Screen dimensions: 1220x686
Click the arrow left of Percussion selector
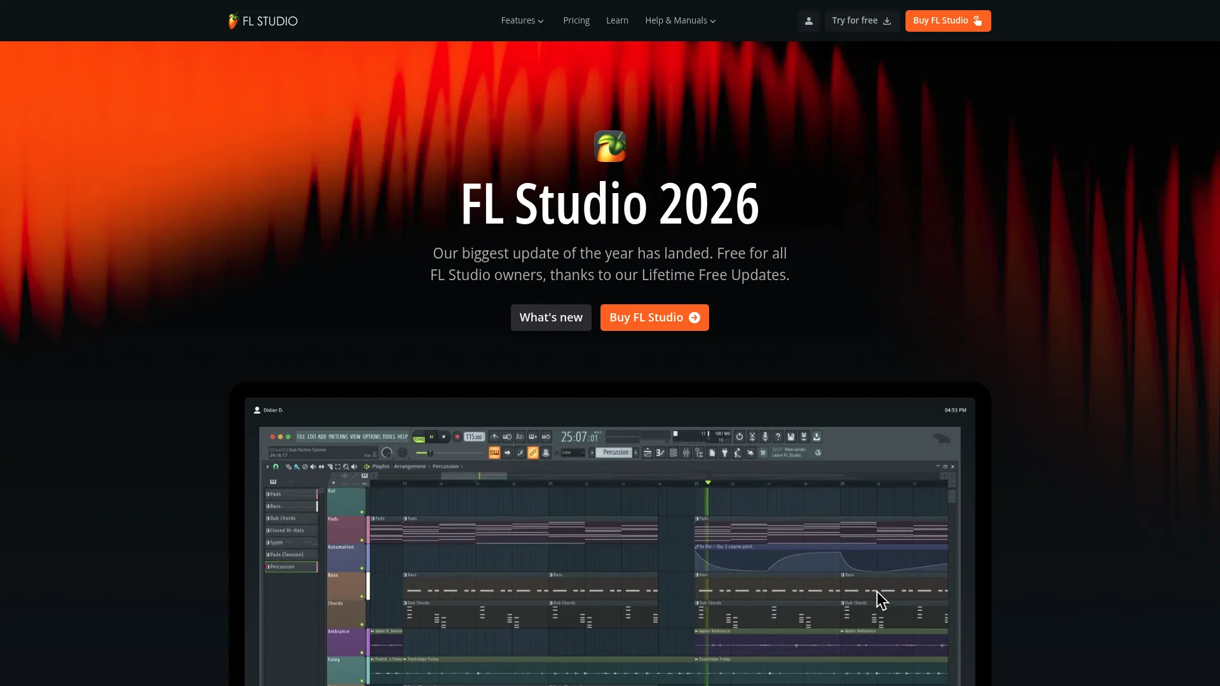click(x=592, y=452)
